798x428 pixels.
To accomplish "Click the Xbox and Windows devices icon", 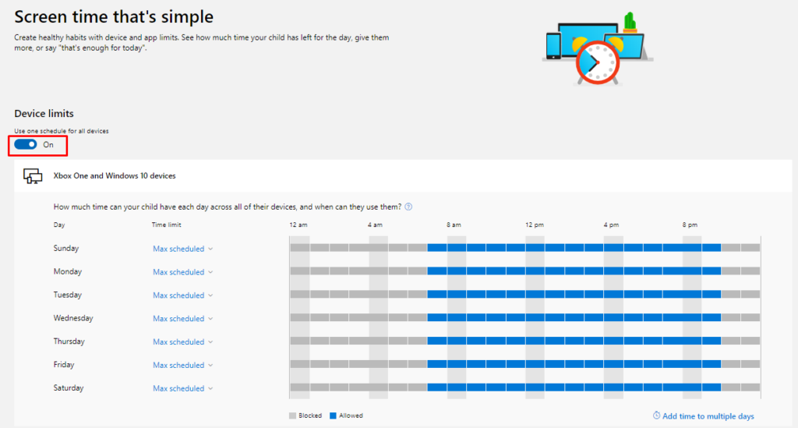I will tap(33, 176).
